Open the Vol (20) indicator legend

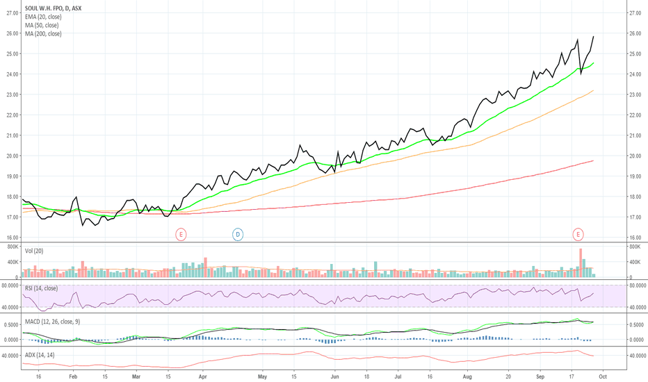(x=34, y=251)
